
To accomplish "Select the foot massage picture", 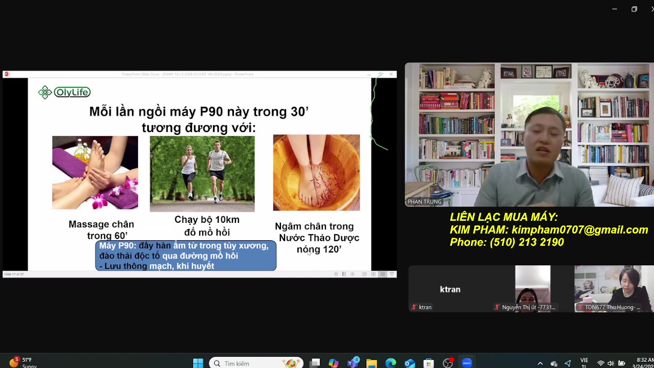I will (x=95, y=173).
